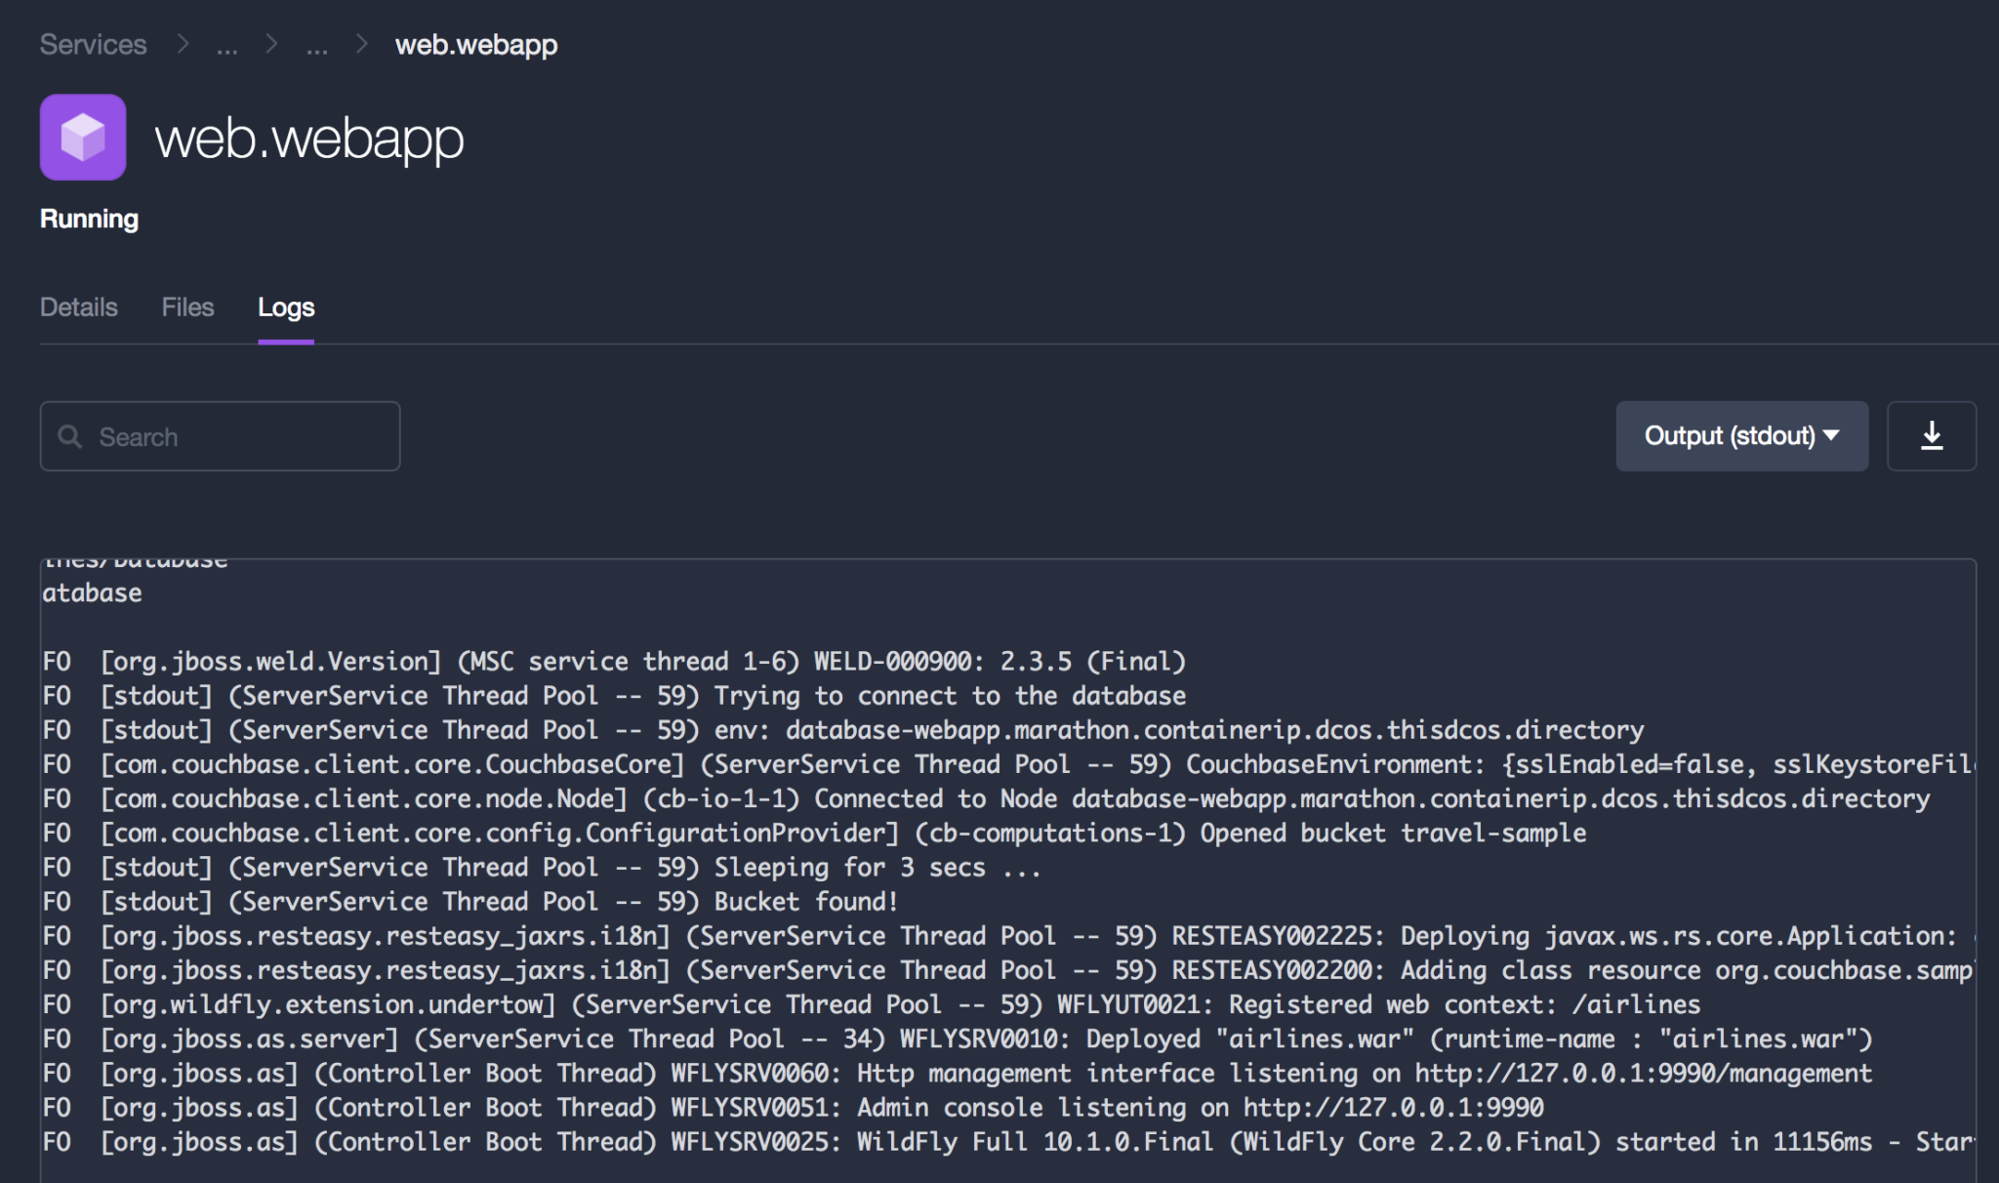The width and height of the screenshot is (1999, 1183).
Task: Click the first breadcrumb ellipsis after Services
Action: point(227,45)
